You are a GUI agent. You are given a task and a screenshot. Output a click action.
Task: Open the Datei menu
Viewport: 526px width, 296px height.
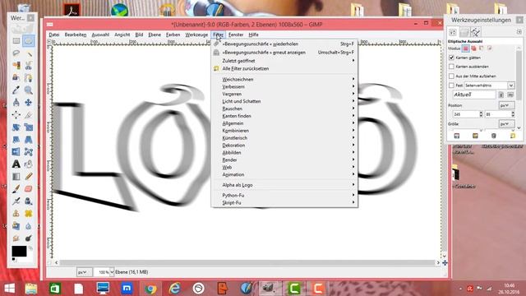tap(54, 35)
